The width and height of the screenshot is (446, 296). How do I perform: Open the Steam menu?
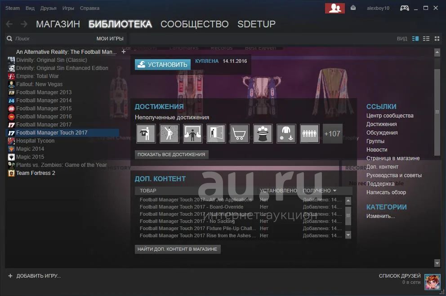[13, 8]
